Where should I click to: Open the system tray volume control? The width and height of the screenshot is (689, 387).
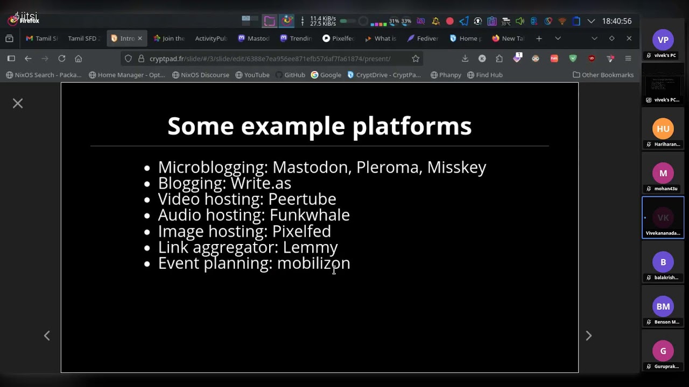[519, 21]
